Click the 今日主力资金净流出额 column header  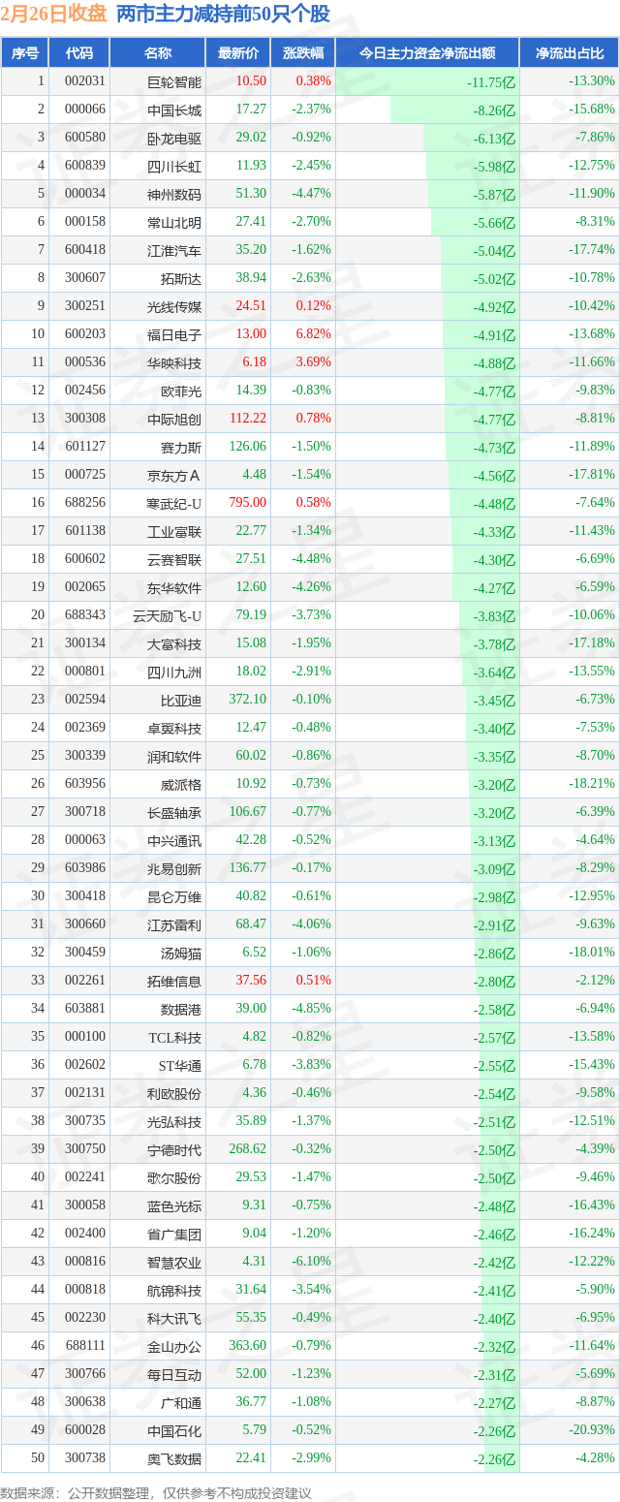coord(427,53)
